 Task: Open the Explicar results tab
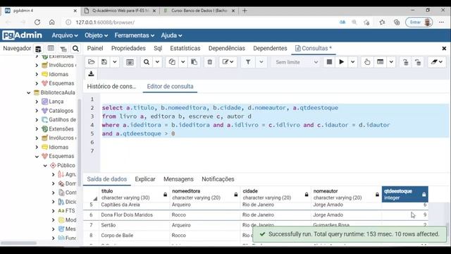click(x=145, y=179)
